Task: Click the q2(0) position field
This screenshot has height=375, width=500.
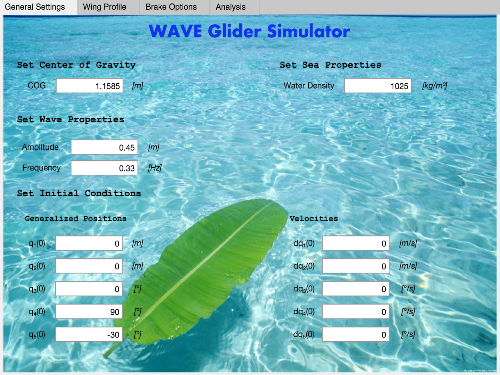Action: [x=89, y=266]
